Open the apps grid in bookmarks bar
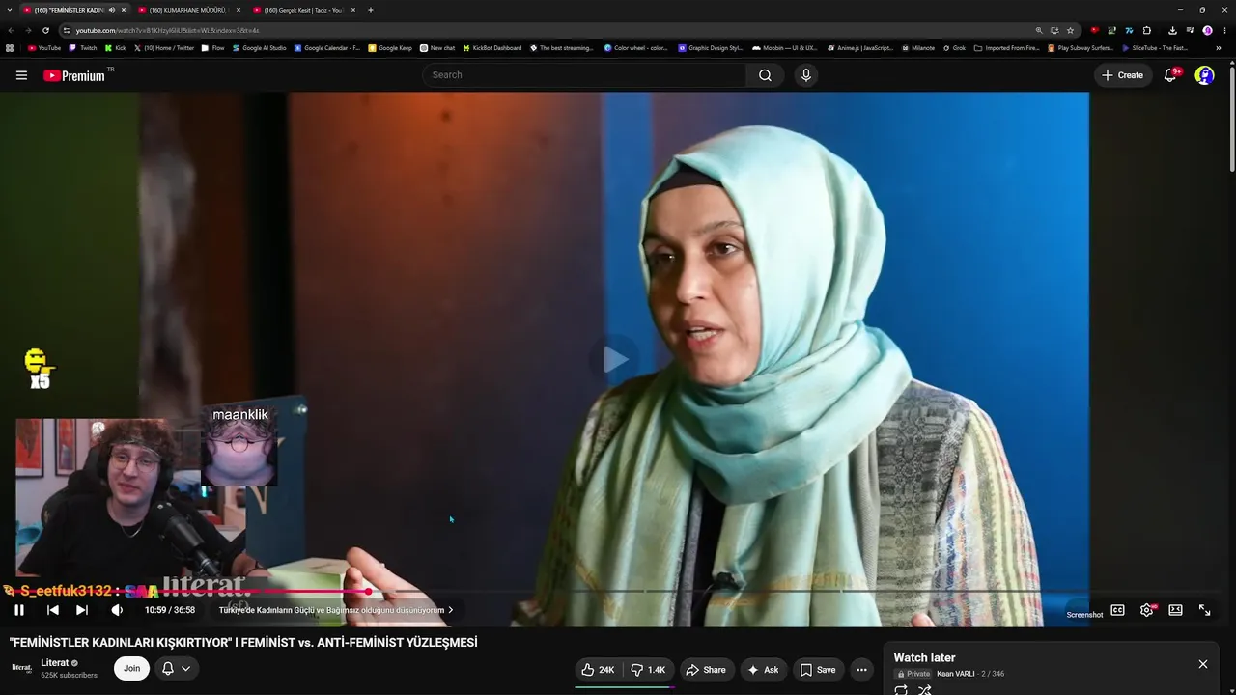The image size is (1236, 695). (x=10, y=47)
